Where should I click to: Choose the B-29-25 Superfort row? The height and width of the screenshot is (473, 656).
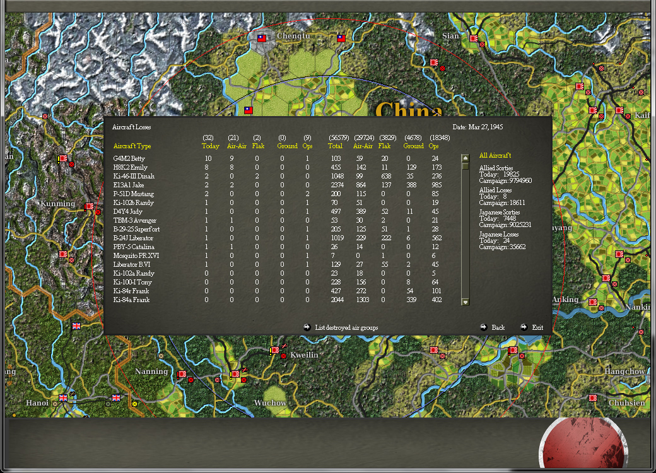click(x=277, y=229)
